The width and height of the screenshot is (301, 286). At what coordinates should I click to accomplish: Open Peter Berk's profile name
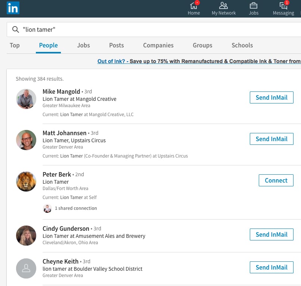[x=57, y=174]
